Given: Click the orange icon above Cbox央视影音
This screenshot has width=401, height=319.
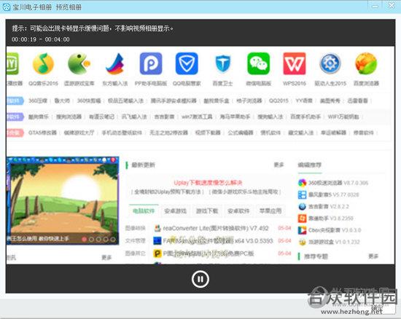Looking at the screenshot, I should (303, 218).
